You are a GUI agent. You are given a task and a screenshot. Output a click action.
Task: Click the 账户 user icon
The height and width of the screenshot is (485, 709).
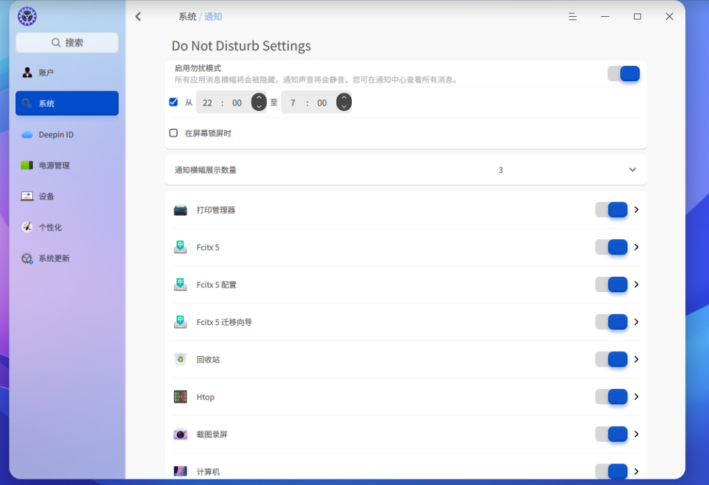(x=27, y=73)
